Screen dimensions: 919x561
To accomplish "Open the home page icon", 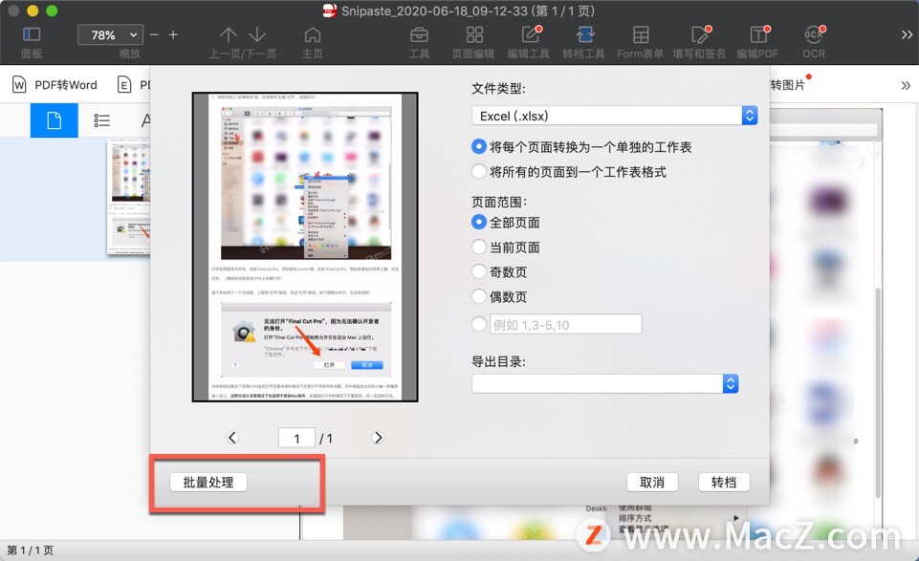I will (x=313, y=34).
